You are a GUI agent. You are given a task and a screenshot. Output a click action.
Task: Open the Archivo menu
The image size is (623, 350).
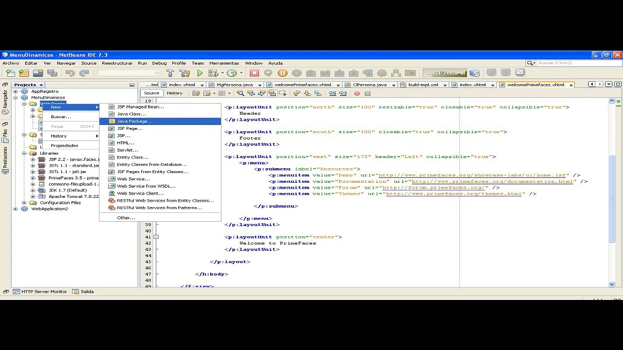(11, 63)
